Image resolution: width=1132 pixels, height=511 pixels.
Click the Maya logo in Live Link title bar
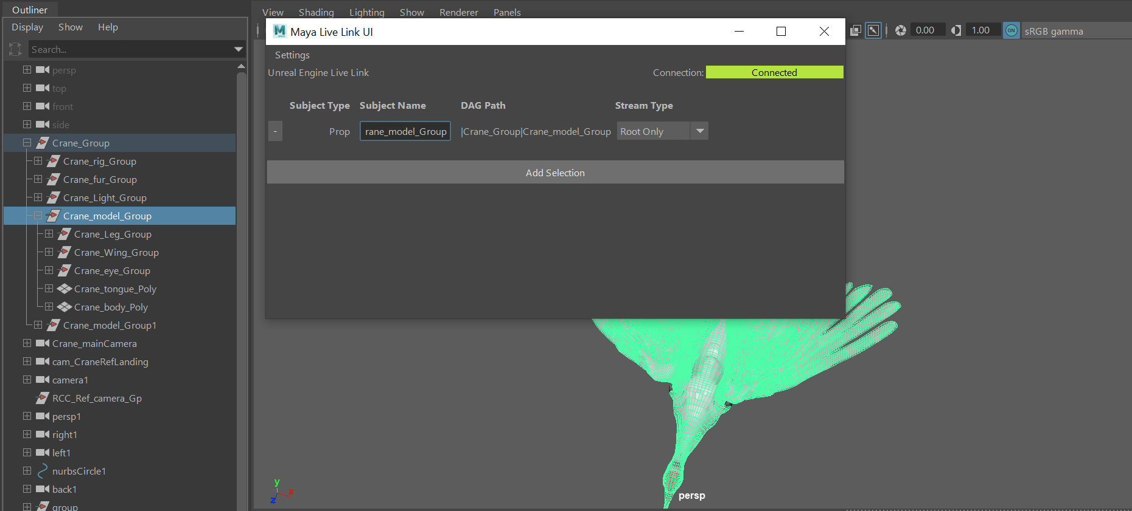coord(280,31)
